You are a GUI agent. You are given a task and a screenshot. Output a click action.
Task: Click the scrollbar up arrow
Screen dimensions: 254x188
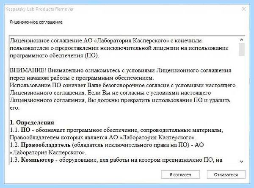[242, 39]
